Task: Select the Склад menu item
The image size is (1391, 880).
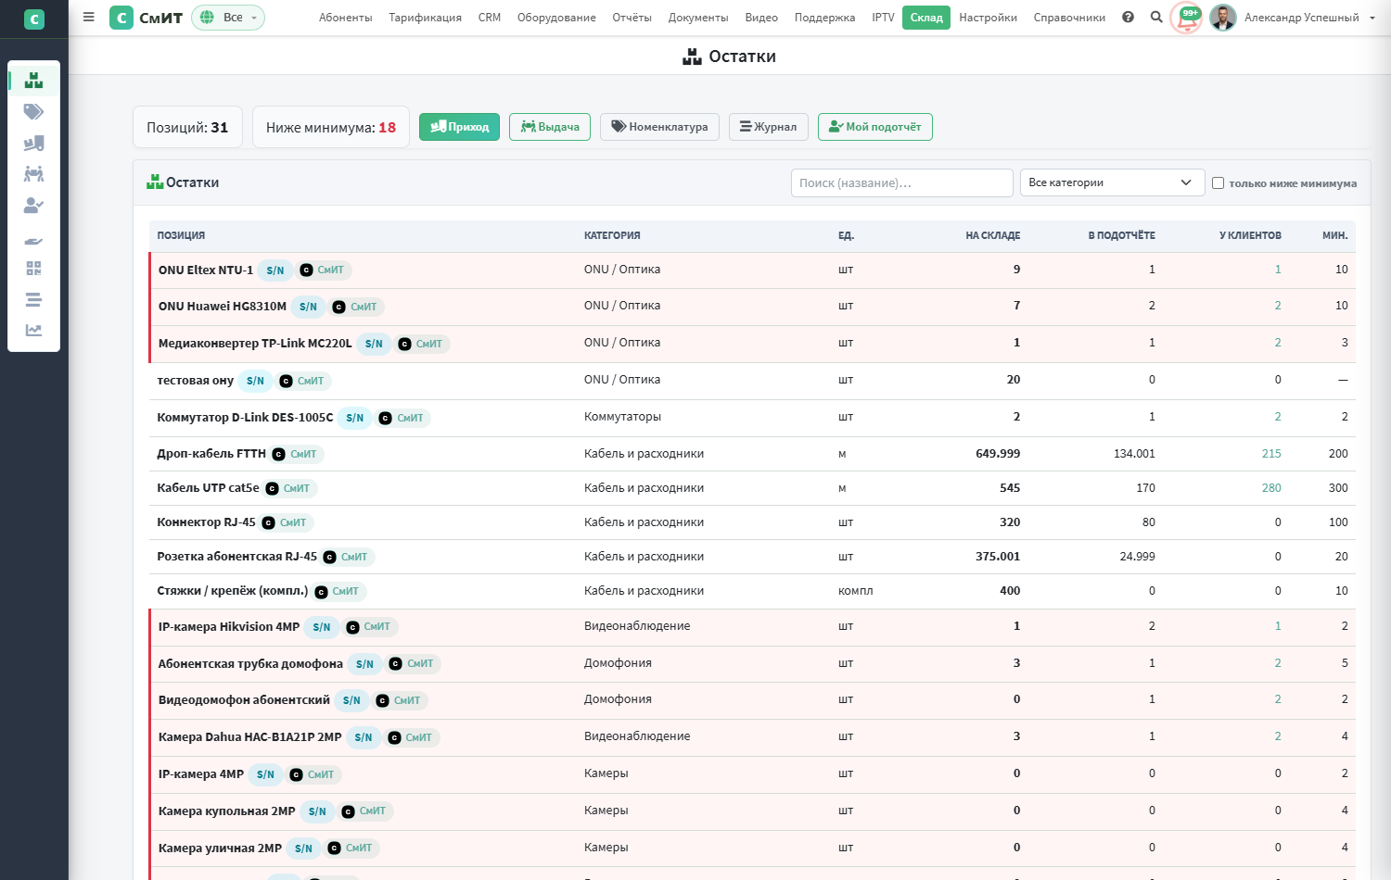Action: [926, 18]
